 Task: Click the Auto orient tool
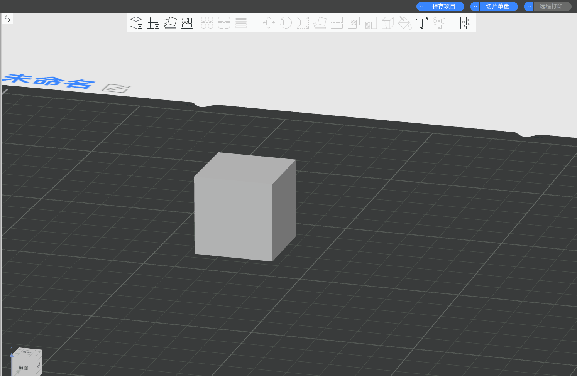click(x=170, y=23)
